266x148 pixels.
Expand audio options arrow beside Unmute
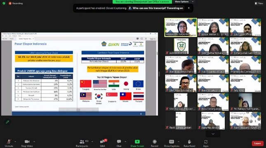[15, 141]
